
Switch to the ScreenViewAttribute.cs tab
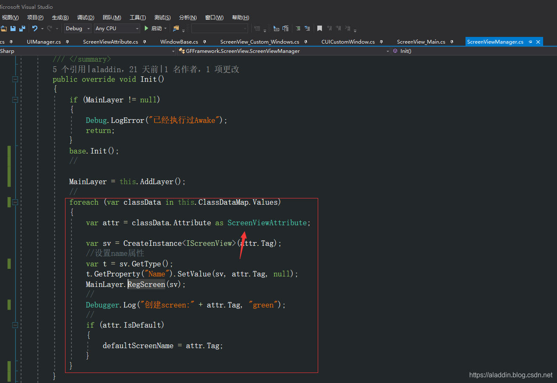[x=110, y=42]
